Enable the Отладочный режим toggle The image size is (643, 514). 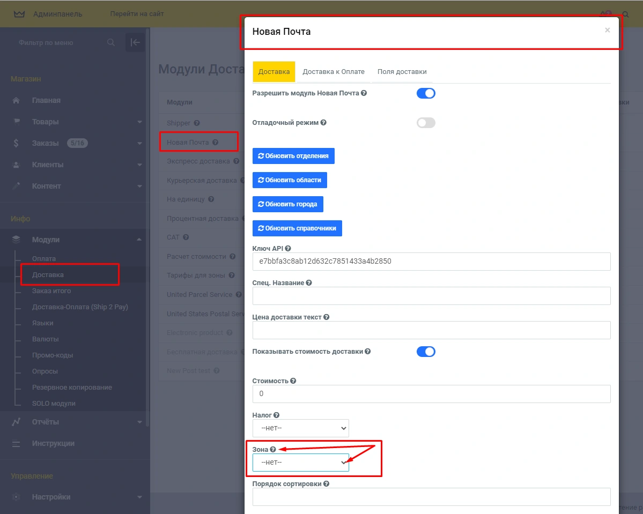click(426, 123)
